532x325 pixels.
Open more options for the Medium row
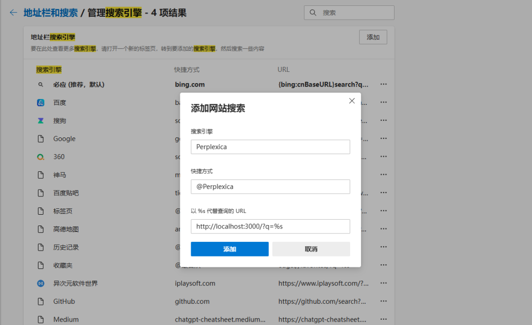pyautogui.click(x=383, y=319)
